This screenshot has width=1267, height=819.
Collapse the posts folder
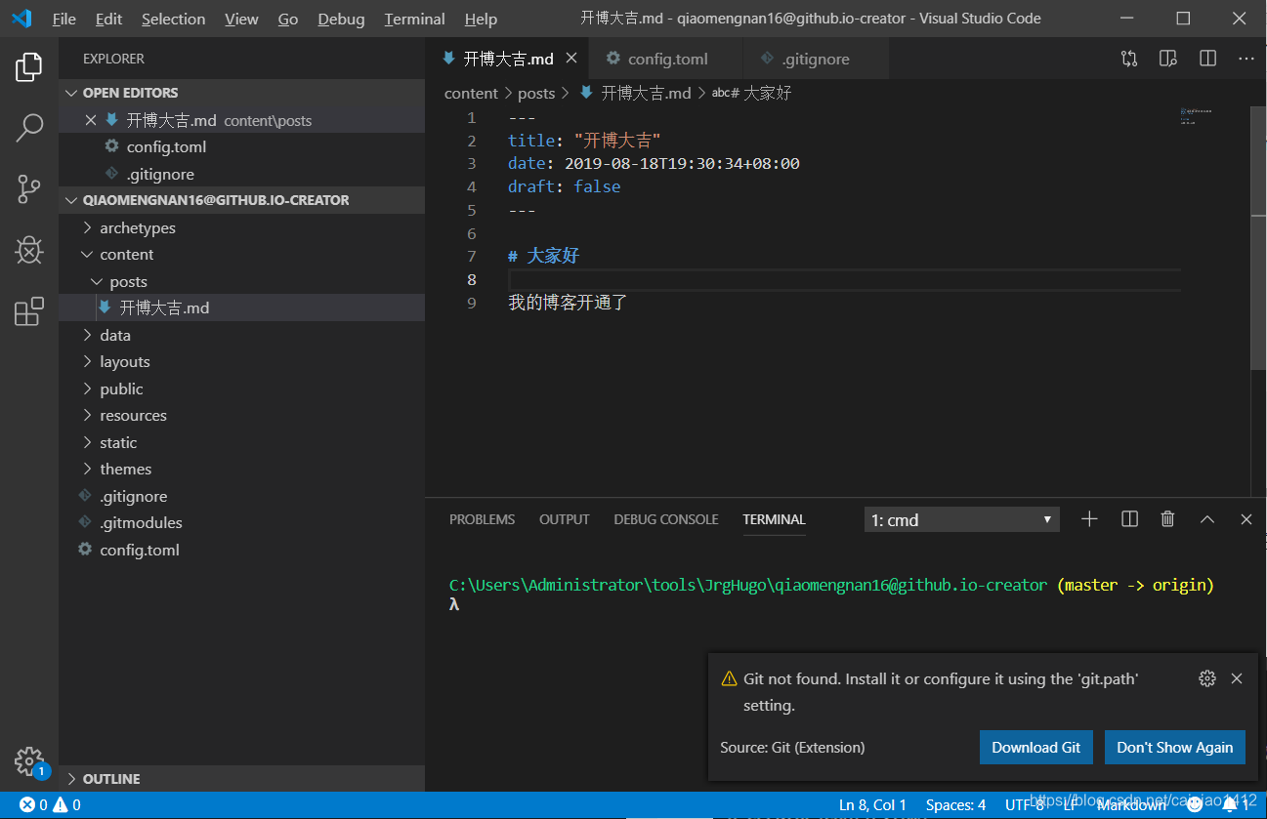tap(241, 281)
